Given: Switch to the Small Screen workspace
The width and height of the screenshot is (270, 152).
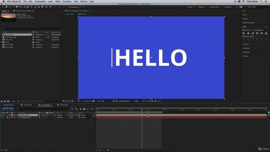Looking at the screenshot, I should 215,7.
